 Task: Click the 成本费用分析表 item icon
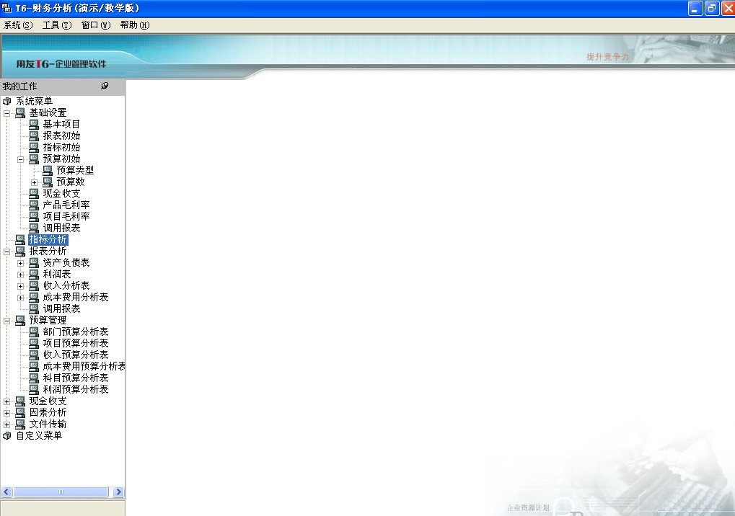(34, 298)
